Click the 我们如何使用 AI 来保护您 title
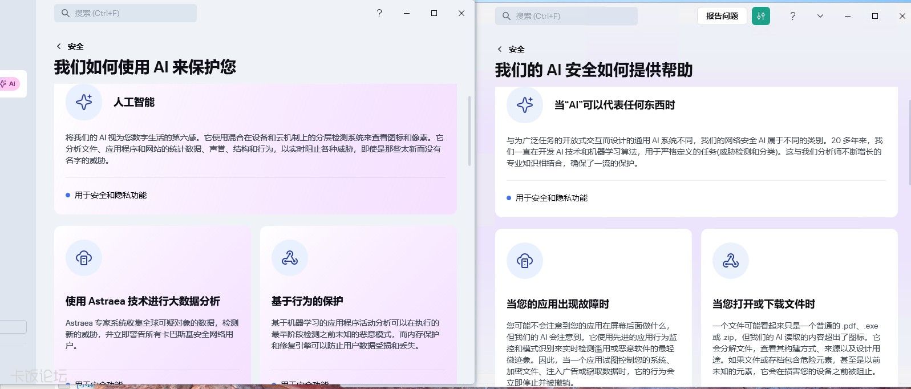The image size is (911, 389). pos(145,67)
